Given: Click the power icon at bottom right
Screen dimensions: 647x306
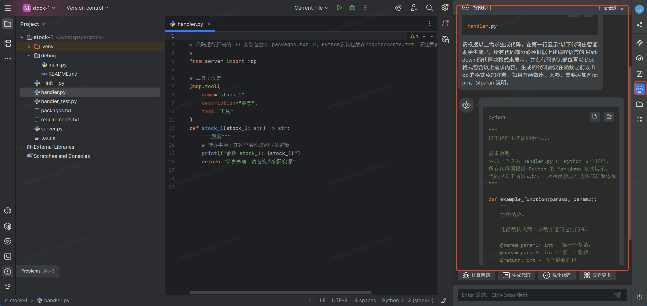Looking at the screenshot, I should pyautogui.click(x=639, y=297).
